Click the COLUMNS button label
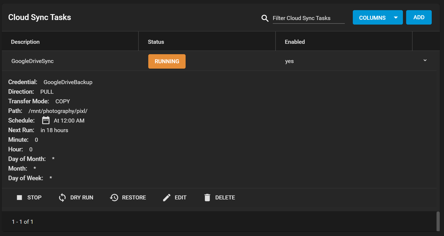The width and height of the screenshot is (444, 236). click(372, 18)
